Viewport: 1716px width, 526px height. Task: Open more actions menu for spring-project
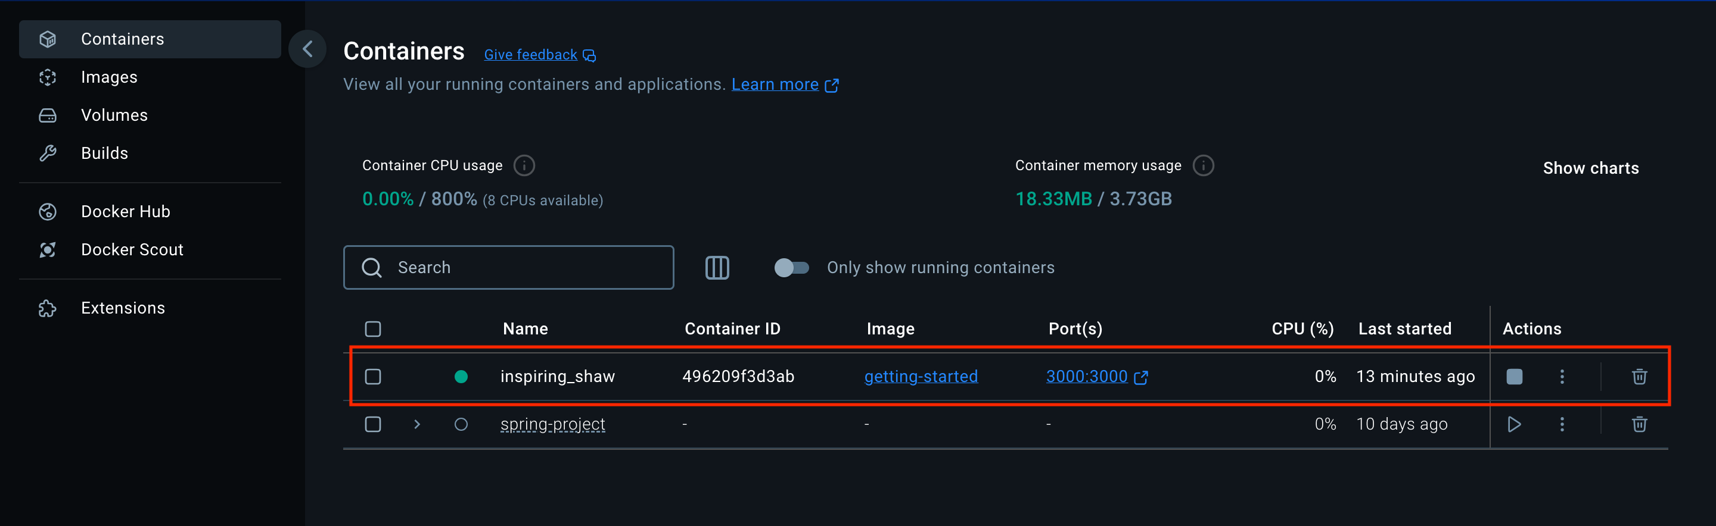click(1562, 424)
